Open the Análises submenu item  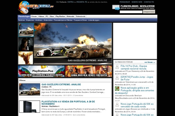click(39, 20)
